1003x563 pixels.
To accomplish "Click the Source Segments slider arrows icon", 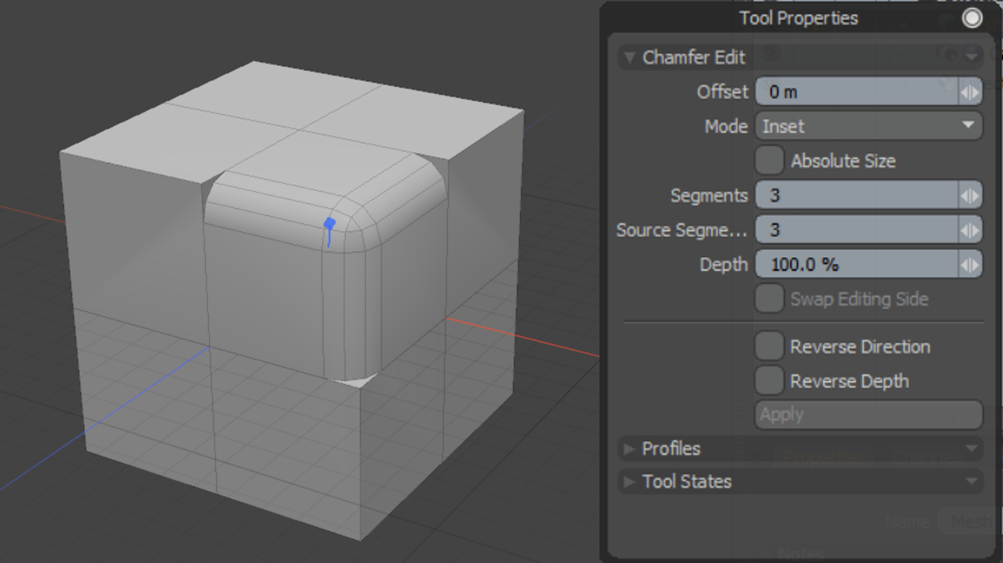I will (969, 230).
